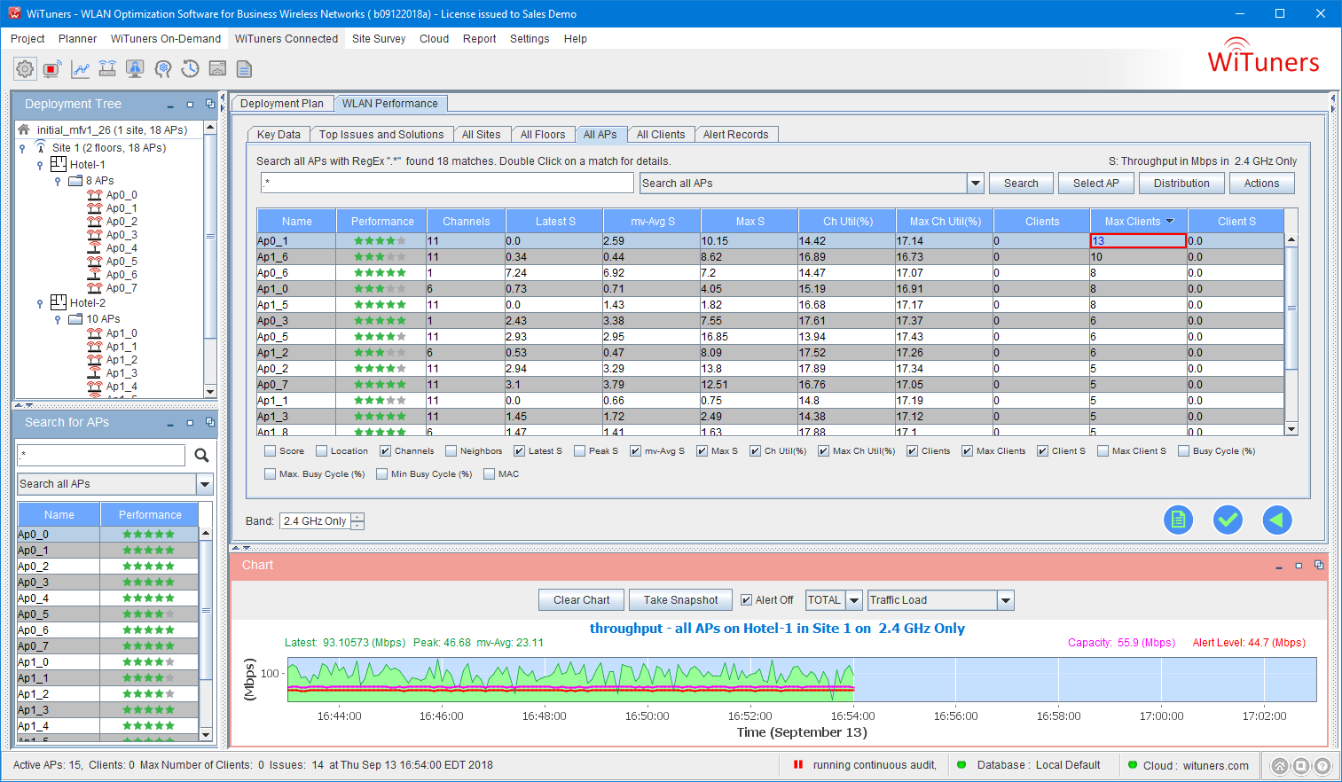
Task: Open the head-with-gear optimization toolbar icon
Action: click(x=162, y=69)
